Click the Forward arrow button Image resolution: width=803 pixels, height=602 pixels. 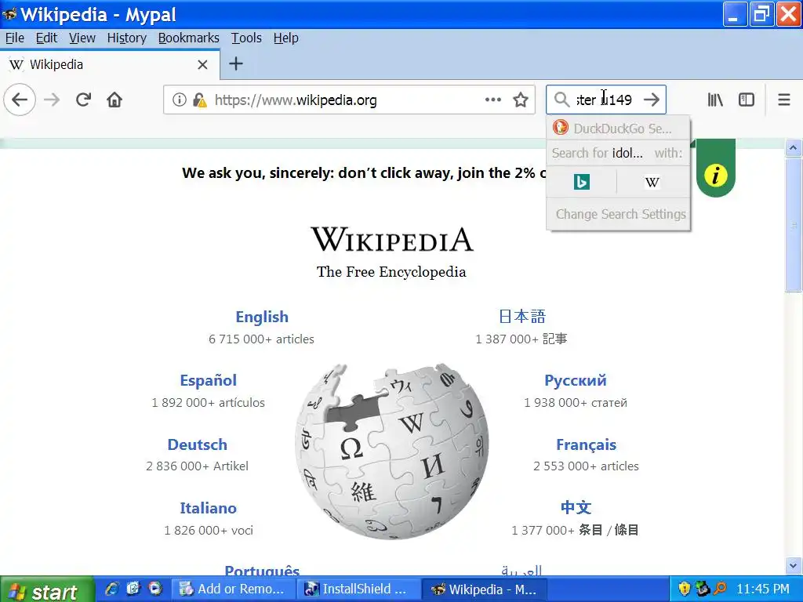[52, 100]
